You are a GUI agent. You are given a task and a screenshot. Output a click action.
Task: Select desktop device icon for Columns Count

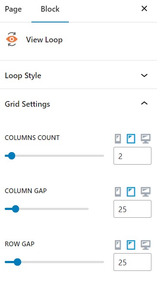click(145, 139)
